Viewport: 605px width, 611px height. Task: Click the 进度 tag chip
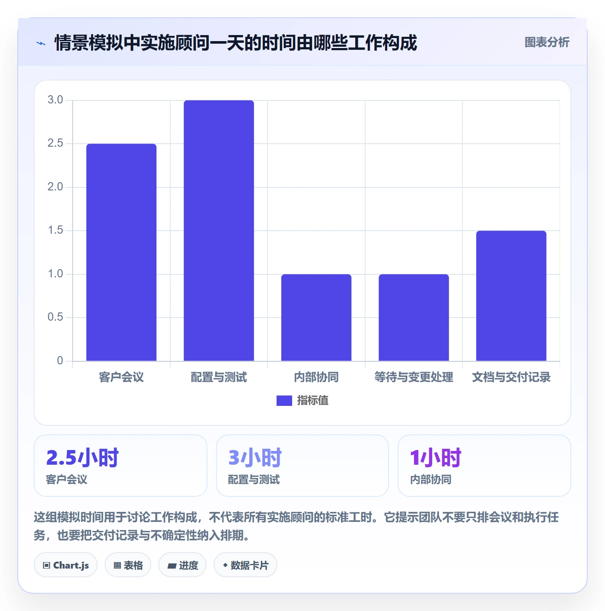pyautogui.click(x=182, y=565)
